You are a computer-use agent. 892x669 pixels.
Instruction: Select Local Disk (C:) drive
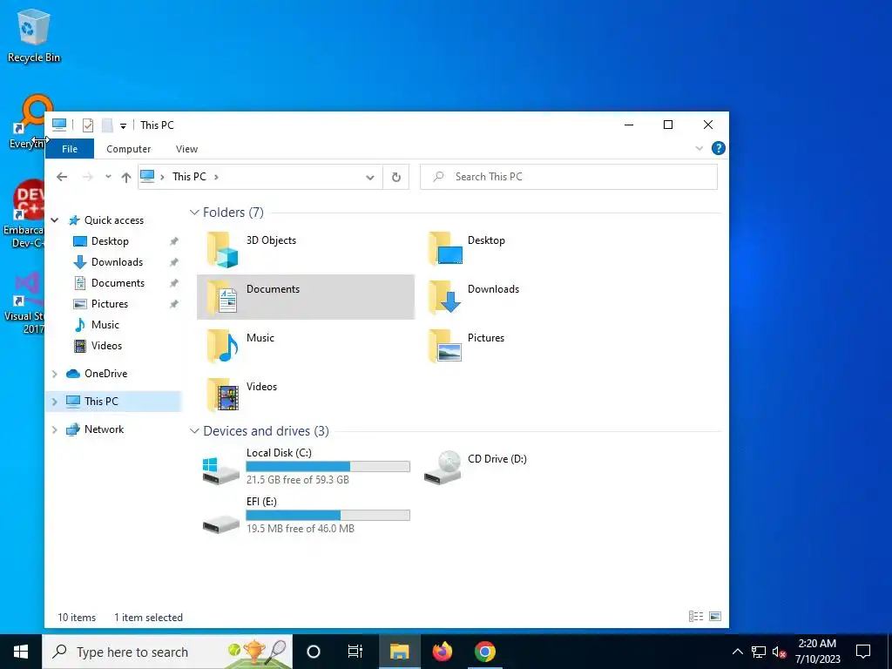tap(306, 467)
